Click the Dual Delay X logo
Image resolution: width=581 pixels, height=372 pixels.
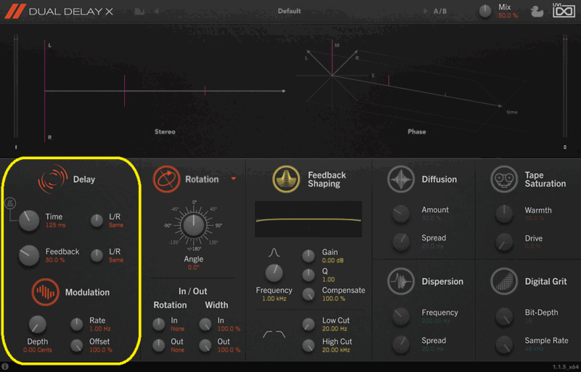coord(59,11)
